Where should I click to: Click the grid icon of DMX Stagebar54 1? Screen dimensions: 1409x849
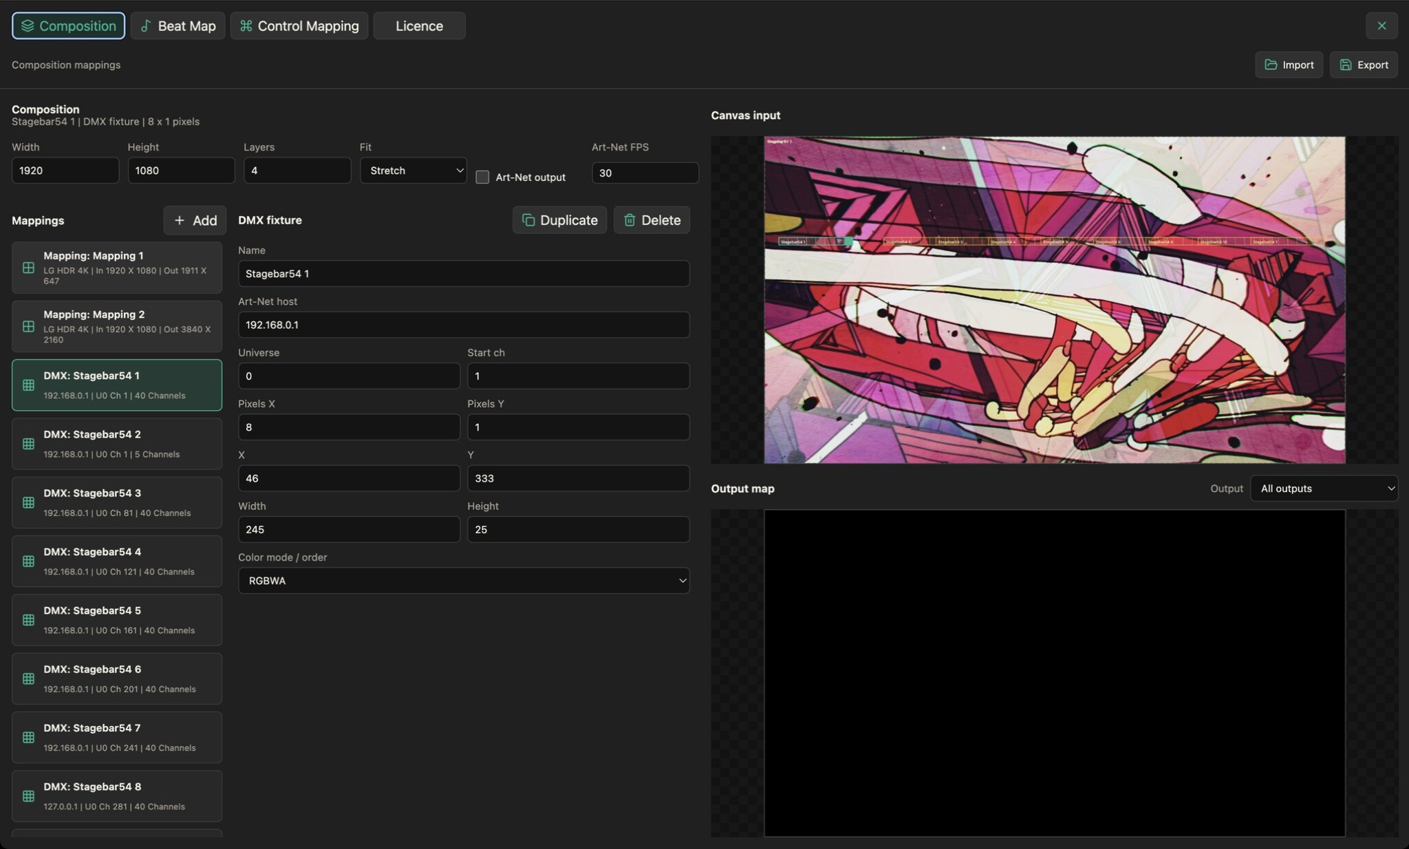(x=28, y=385)
